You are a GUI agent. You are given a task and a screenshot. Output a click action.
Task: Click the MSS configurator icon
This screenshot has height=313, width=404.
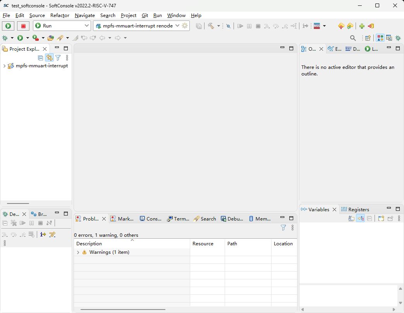(x=317, y=26)
